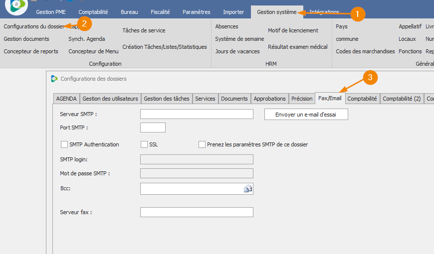Select the Gestion système ribbon tab
The height and width of the screenshot is (254, 434).
tap(277, 12)
